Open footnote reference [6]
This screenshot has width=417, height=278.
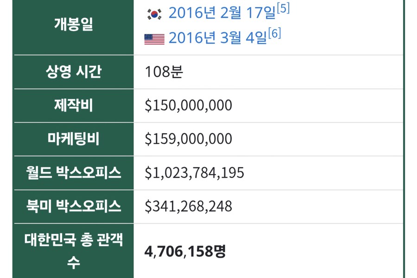tap(274, 33)
